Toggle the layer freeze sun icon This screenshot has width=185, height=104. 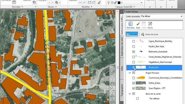point(112,3)
